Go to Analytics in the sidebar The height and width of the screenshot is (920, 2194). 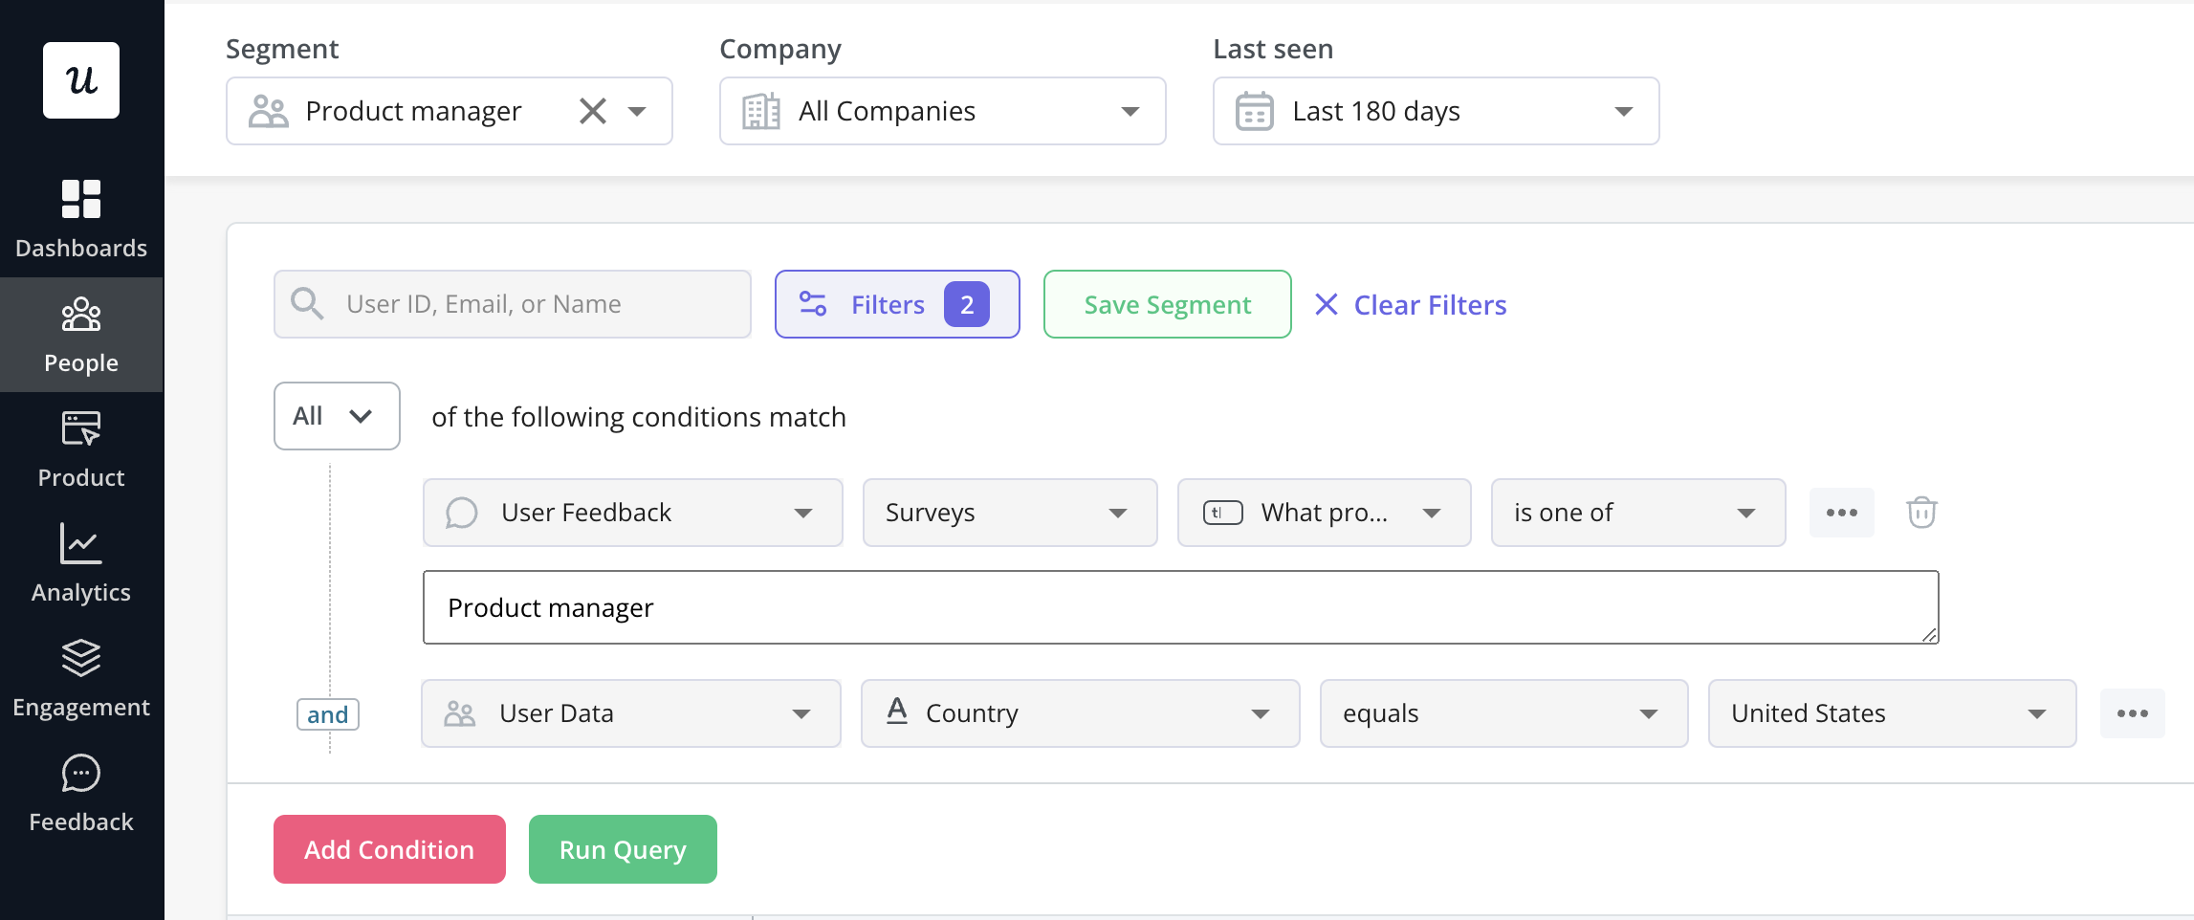tap(81, 564)
